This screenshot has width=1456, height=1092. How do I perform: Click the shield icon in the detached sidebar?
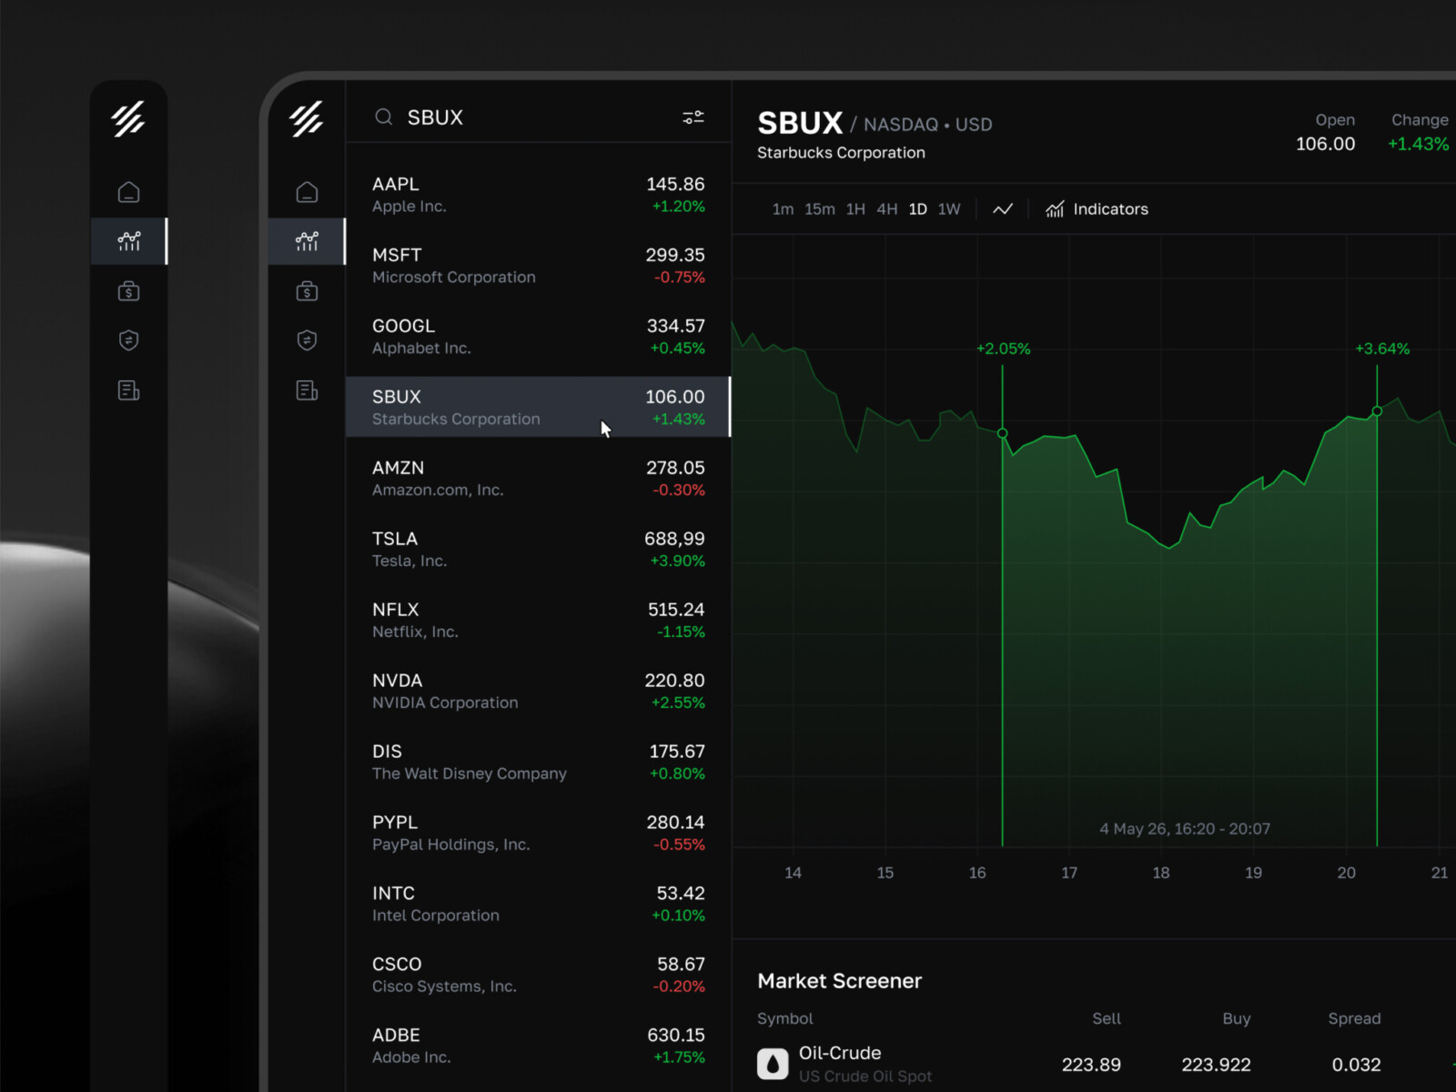pos(128,340)
